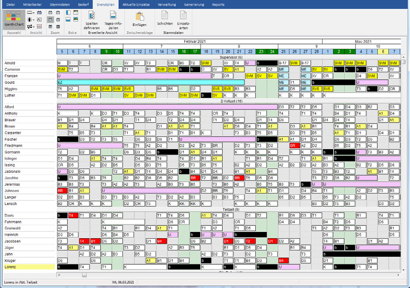410x288 pixels.
Task: Select the Teilzeit (9) group header
Action: (231, 209)
